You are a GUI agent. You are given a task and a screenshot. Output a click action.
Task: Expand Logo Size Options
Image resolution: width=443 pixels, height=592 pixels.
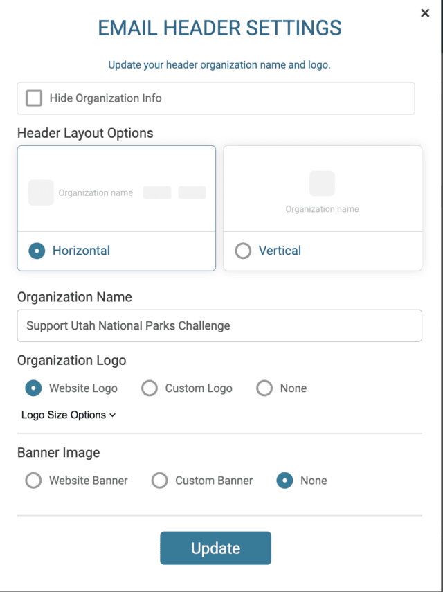tap(69, 415)
